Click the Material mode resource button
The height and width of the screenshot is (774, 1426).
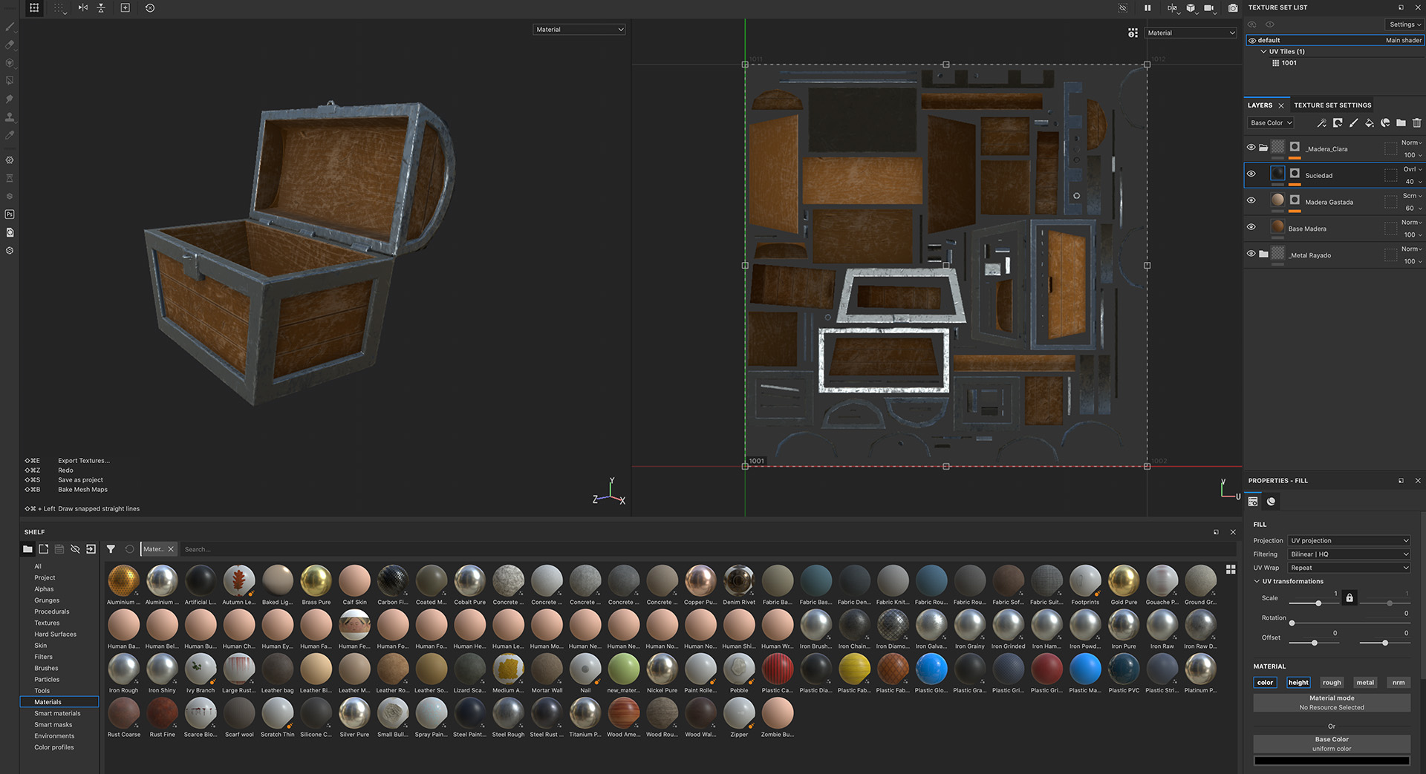tap(1332, 703)
